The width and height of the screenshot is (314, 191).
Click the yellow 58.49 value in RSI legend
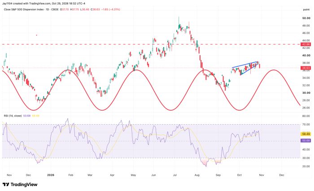(35, 116)
